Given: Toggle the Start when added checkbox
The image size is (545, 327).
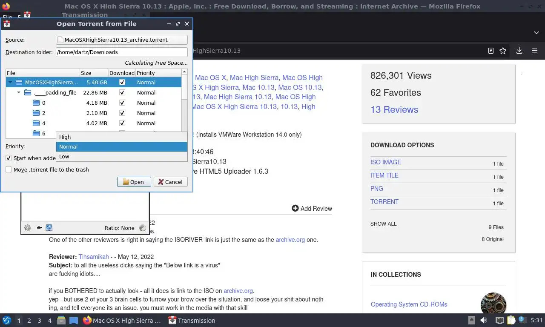Looking at the screenshot, I should pyautogui.click(x=9, y=158).
